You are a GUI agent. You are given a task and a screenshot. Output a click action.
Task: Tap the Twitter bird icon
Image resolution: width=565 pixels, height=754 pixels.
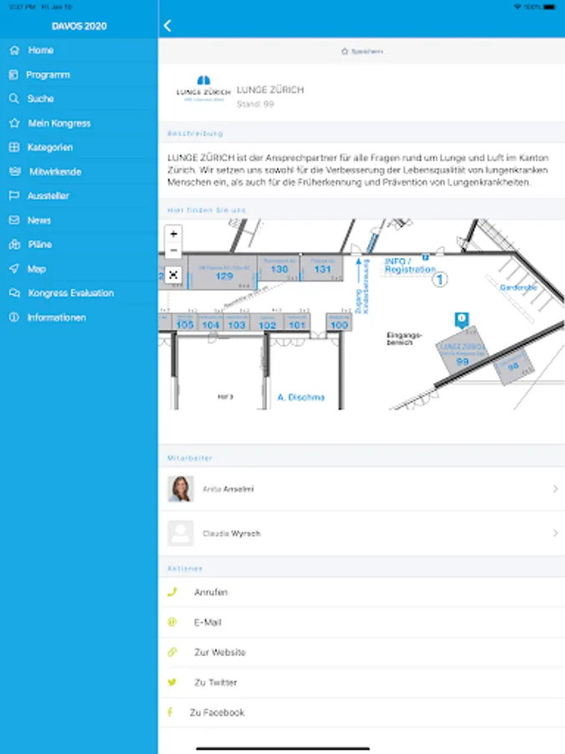[x=172, y=682]
